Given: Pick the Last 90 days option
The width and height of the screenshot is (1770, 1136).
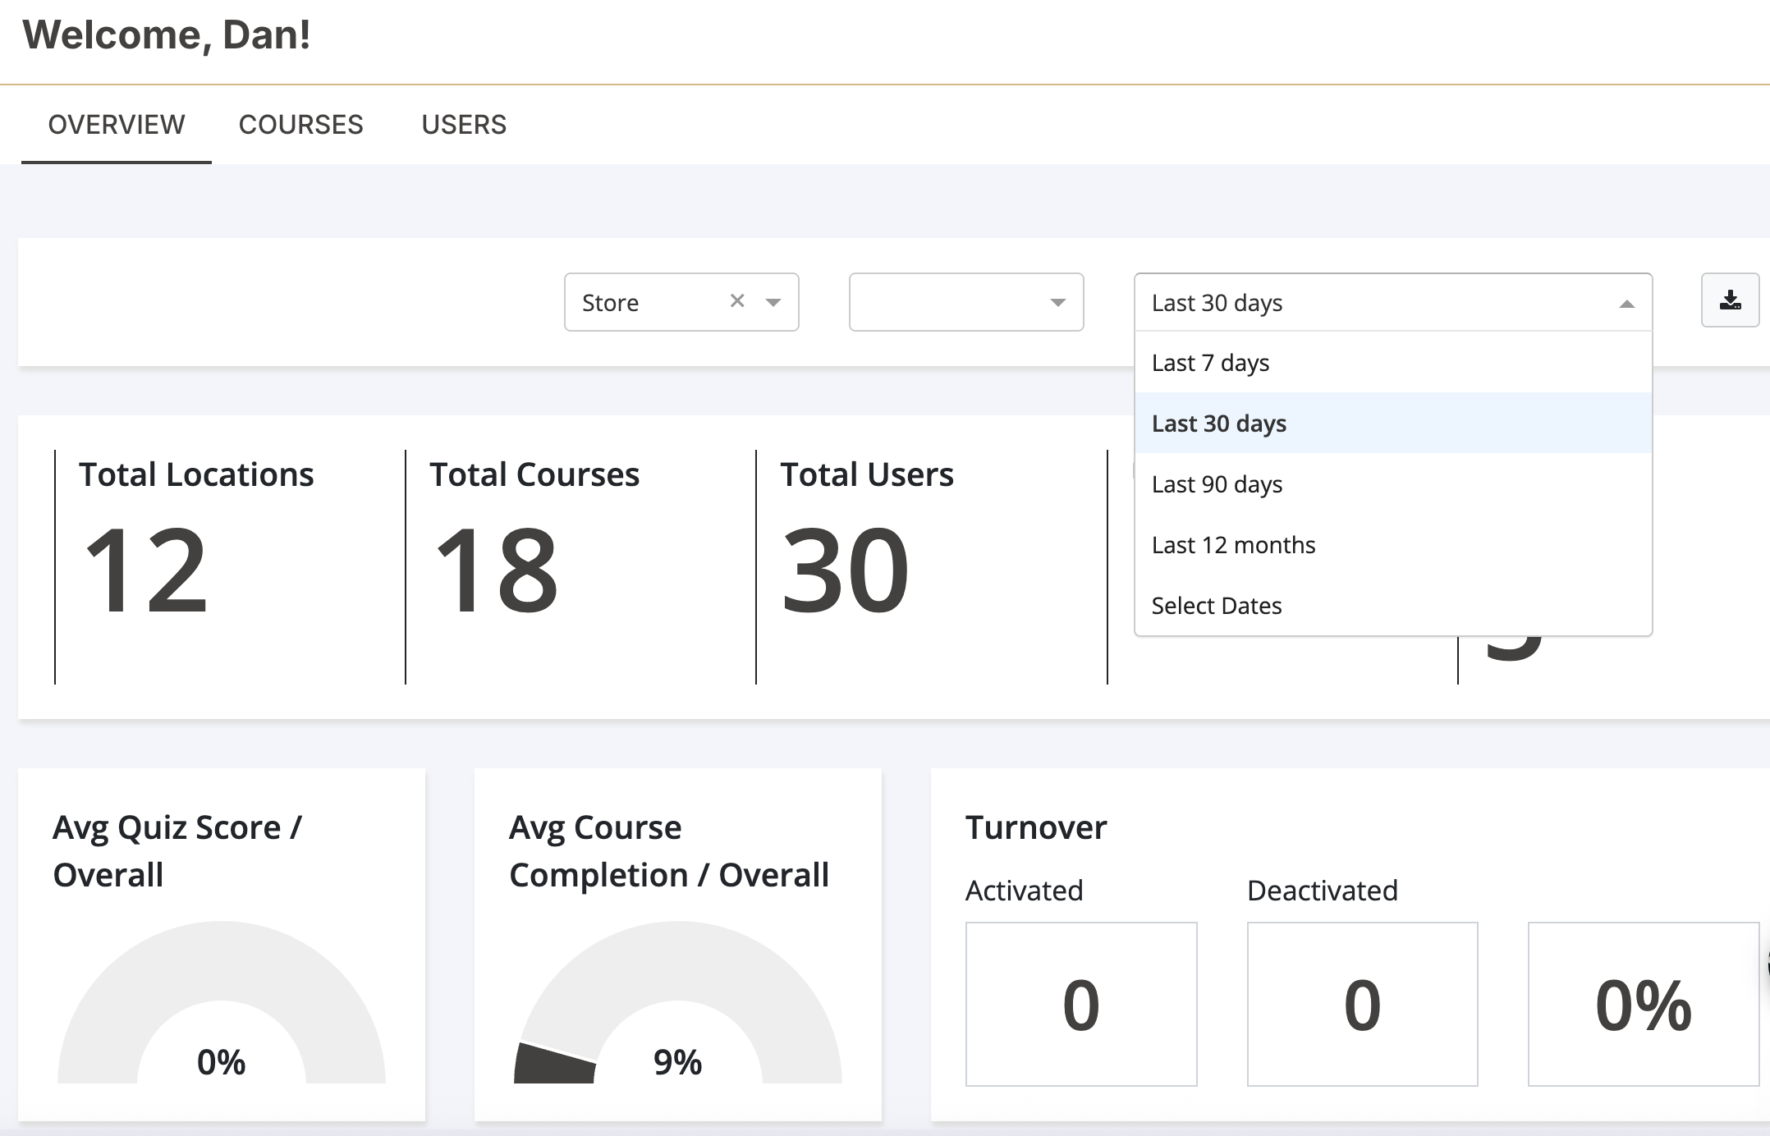Looking at the screenshot, I should click(1393, 483).
